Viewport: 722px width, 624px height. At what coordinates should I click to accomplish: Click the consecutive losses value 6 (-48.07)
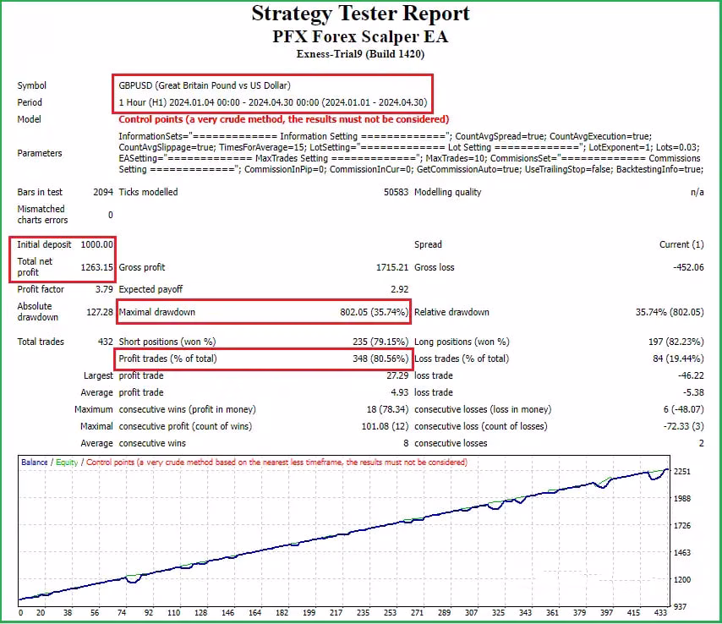683,409
